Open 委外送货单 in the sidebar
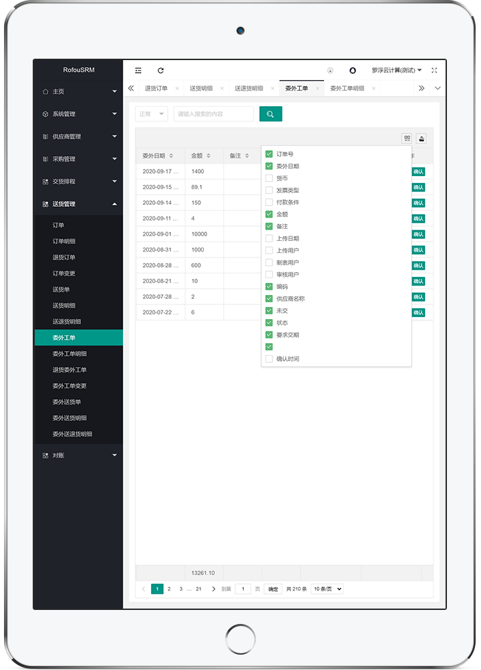This screenshot has height=670, width=481. [x=67, y=402]
